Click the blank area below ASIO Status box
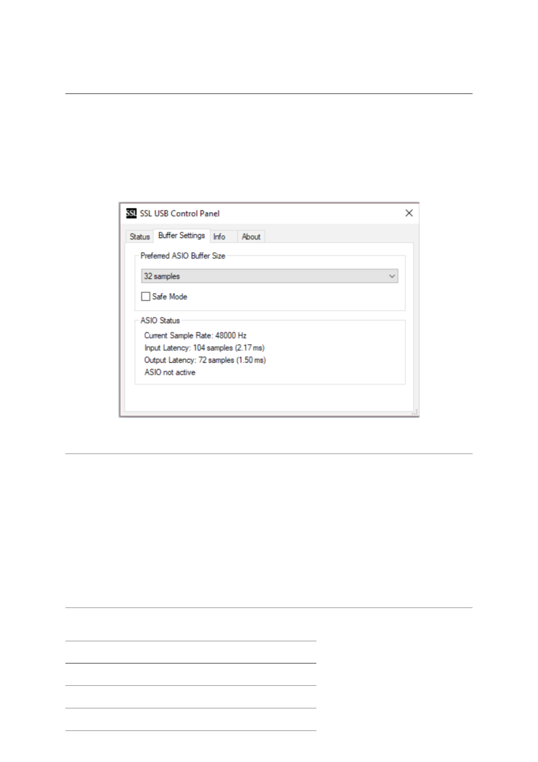 pyautogui.click(x=270, y=398)
